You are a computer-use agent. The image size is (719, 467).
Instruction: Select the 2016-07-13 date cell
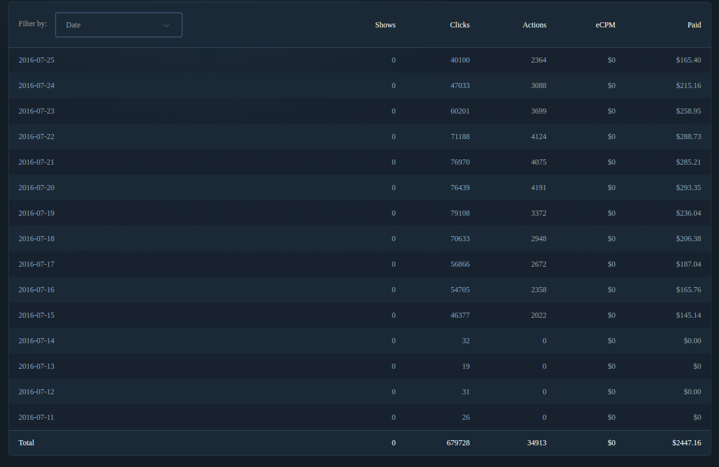36,366
